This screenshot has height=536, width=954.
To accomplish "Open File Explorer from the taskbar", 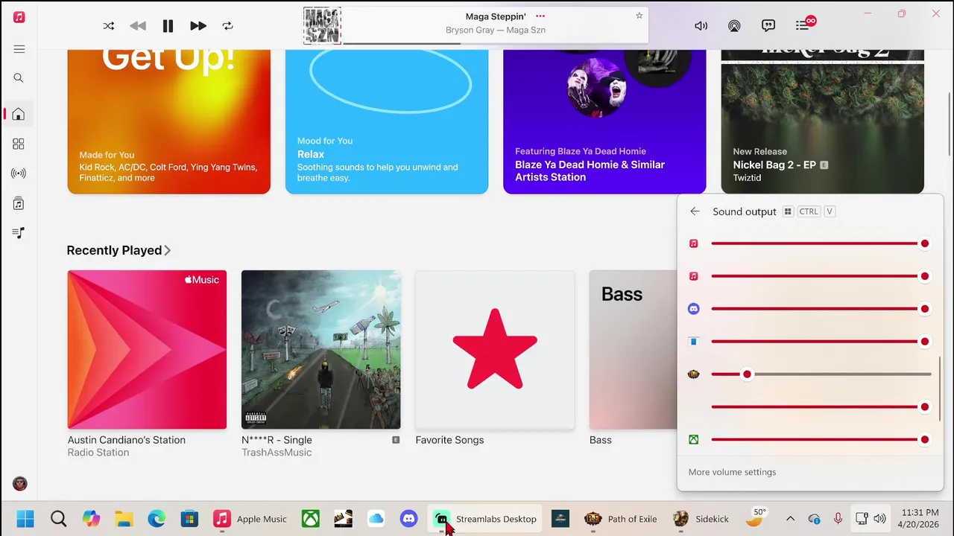I will point(124,519).
